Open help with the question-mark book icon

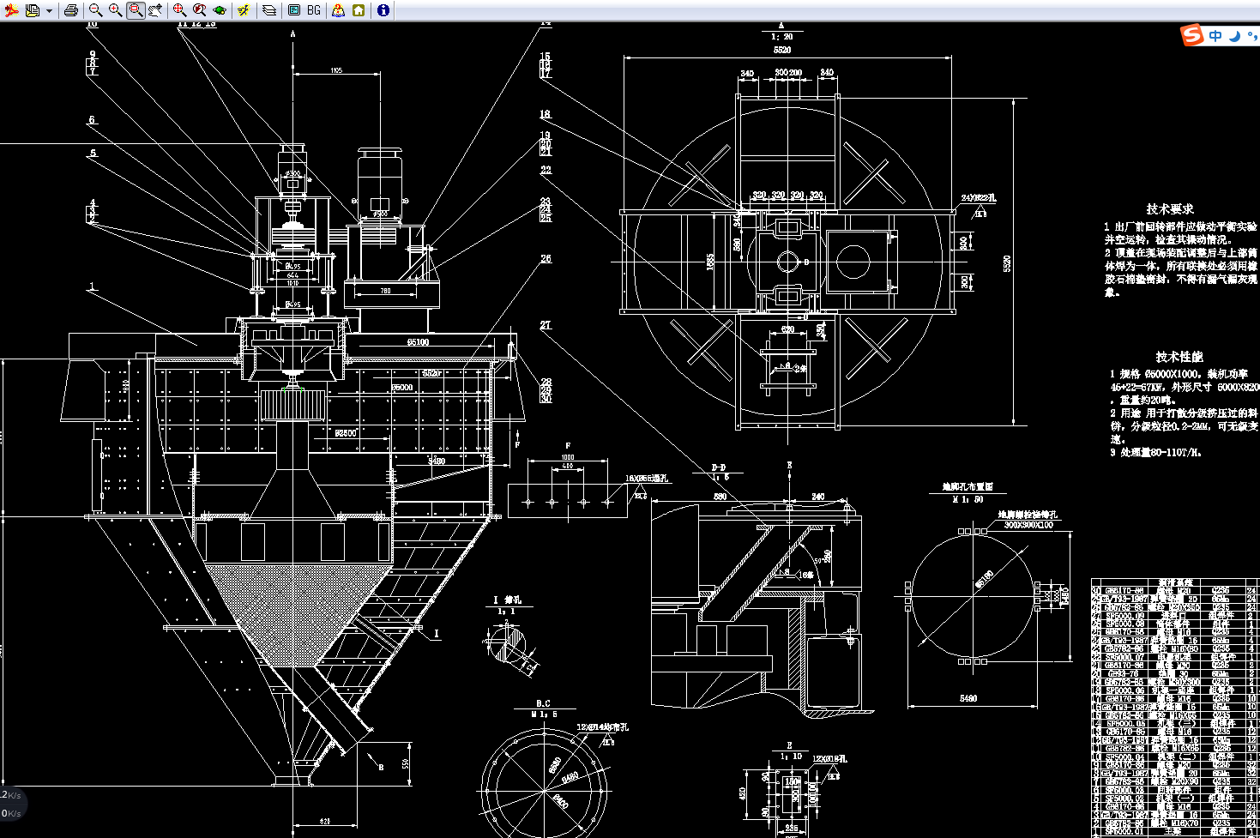[338, 10]
